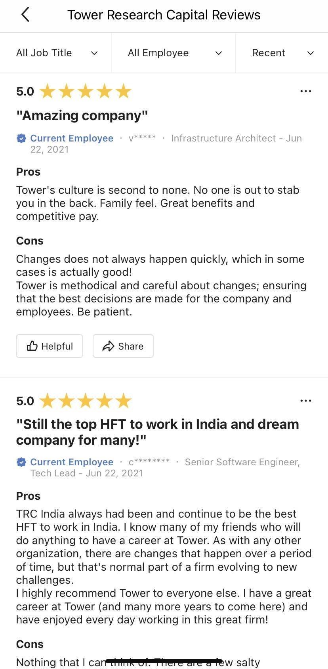
Task: Share the Amazing company review
Action: pyautogui.click(x=123, y=346)
